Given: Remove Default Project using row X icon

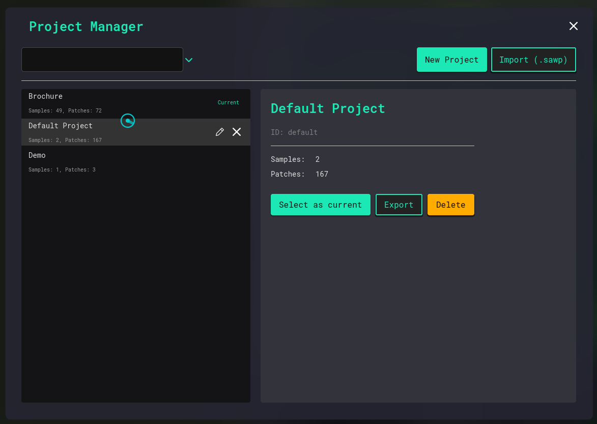Looking at the screenshot, I should click(237, 132).
